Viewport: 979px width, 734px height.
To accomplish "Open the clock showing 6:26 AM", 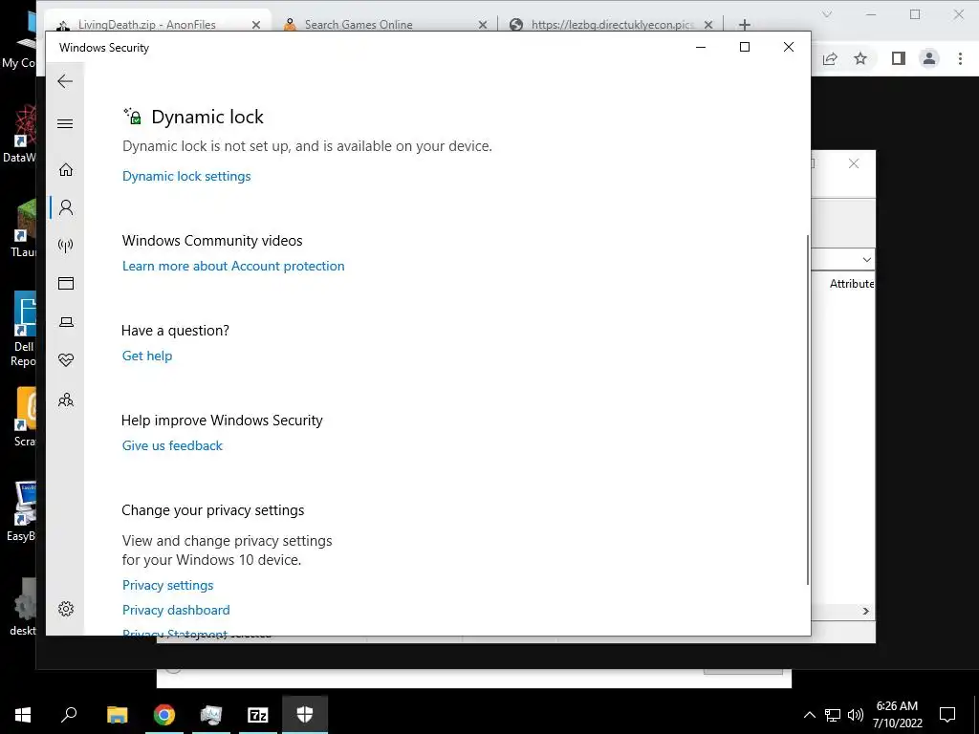I will tap(897, 715).
